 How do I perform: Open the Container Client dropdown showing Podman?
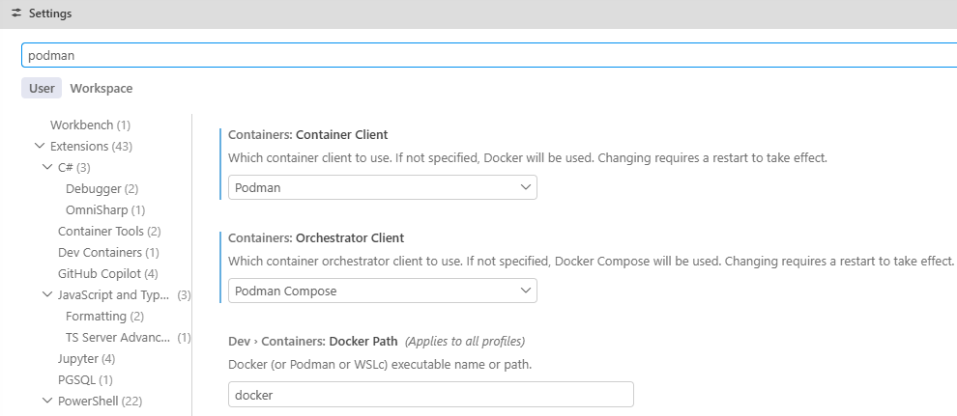coord(383,187)
